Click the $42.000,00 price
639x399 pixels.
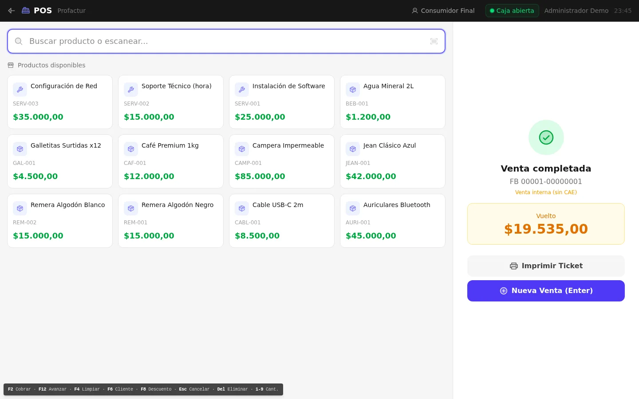(x=371, y=176)
